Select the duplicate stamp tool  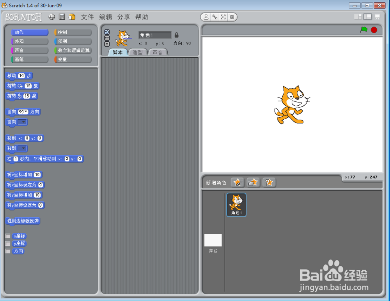click(206, 17)
